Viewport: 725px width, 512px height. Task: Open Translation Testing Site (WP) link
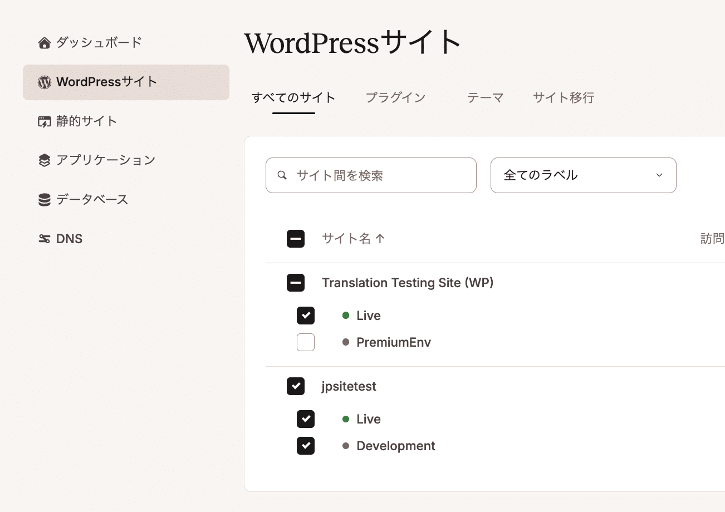click(x=408, y=283)
